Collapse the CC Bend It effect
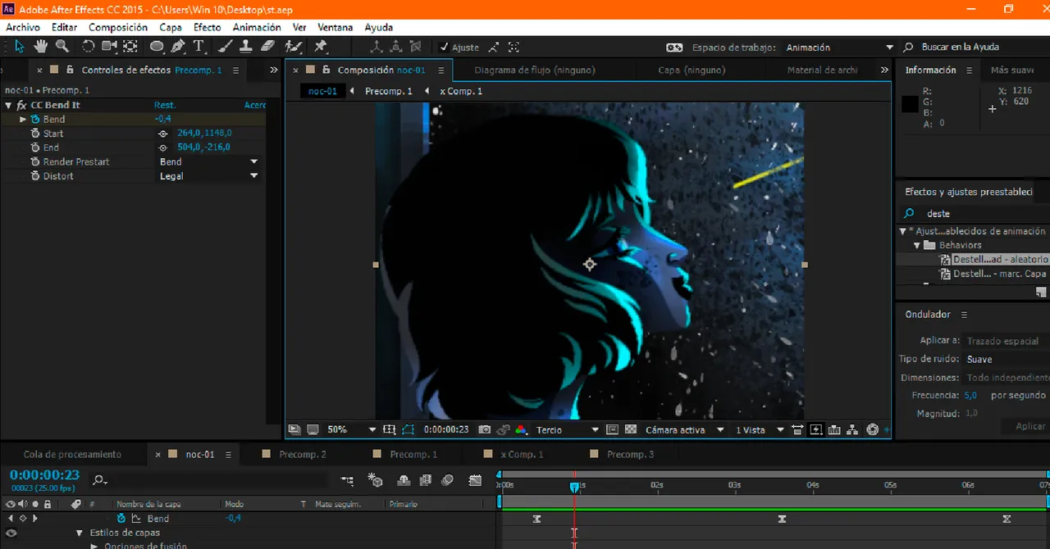 point(8,106)
